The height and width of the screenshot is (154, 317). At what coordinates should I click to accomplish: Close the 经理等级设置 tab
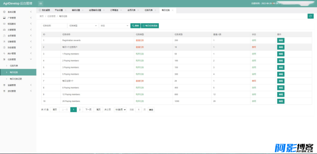click(104, 10)
